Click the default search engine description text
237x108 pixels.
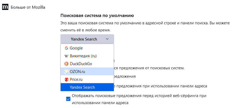145,27
